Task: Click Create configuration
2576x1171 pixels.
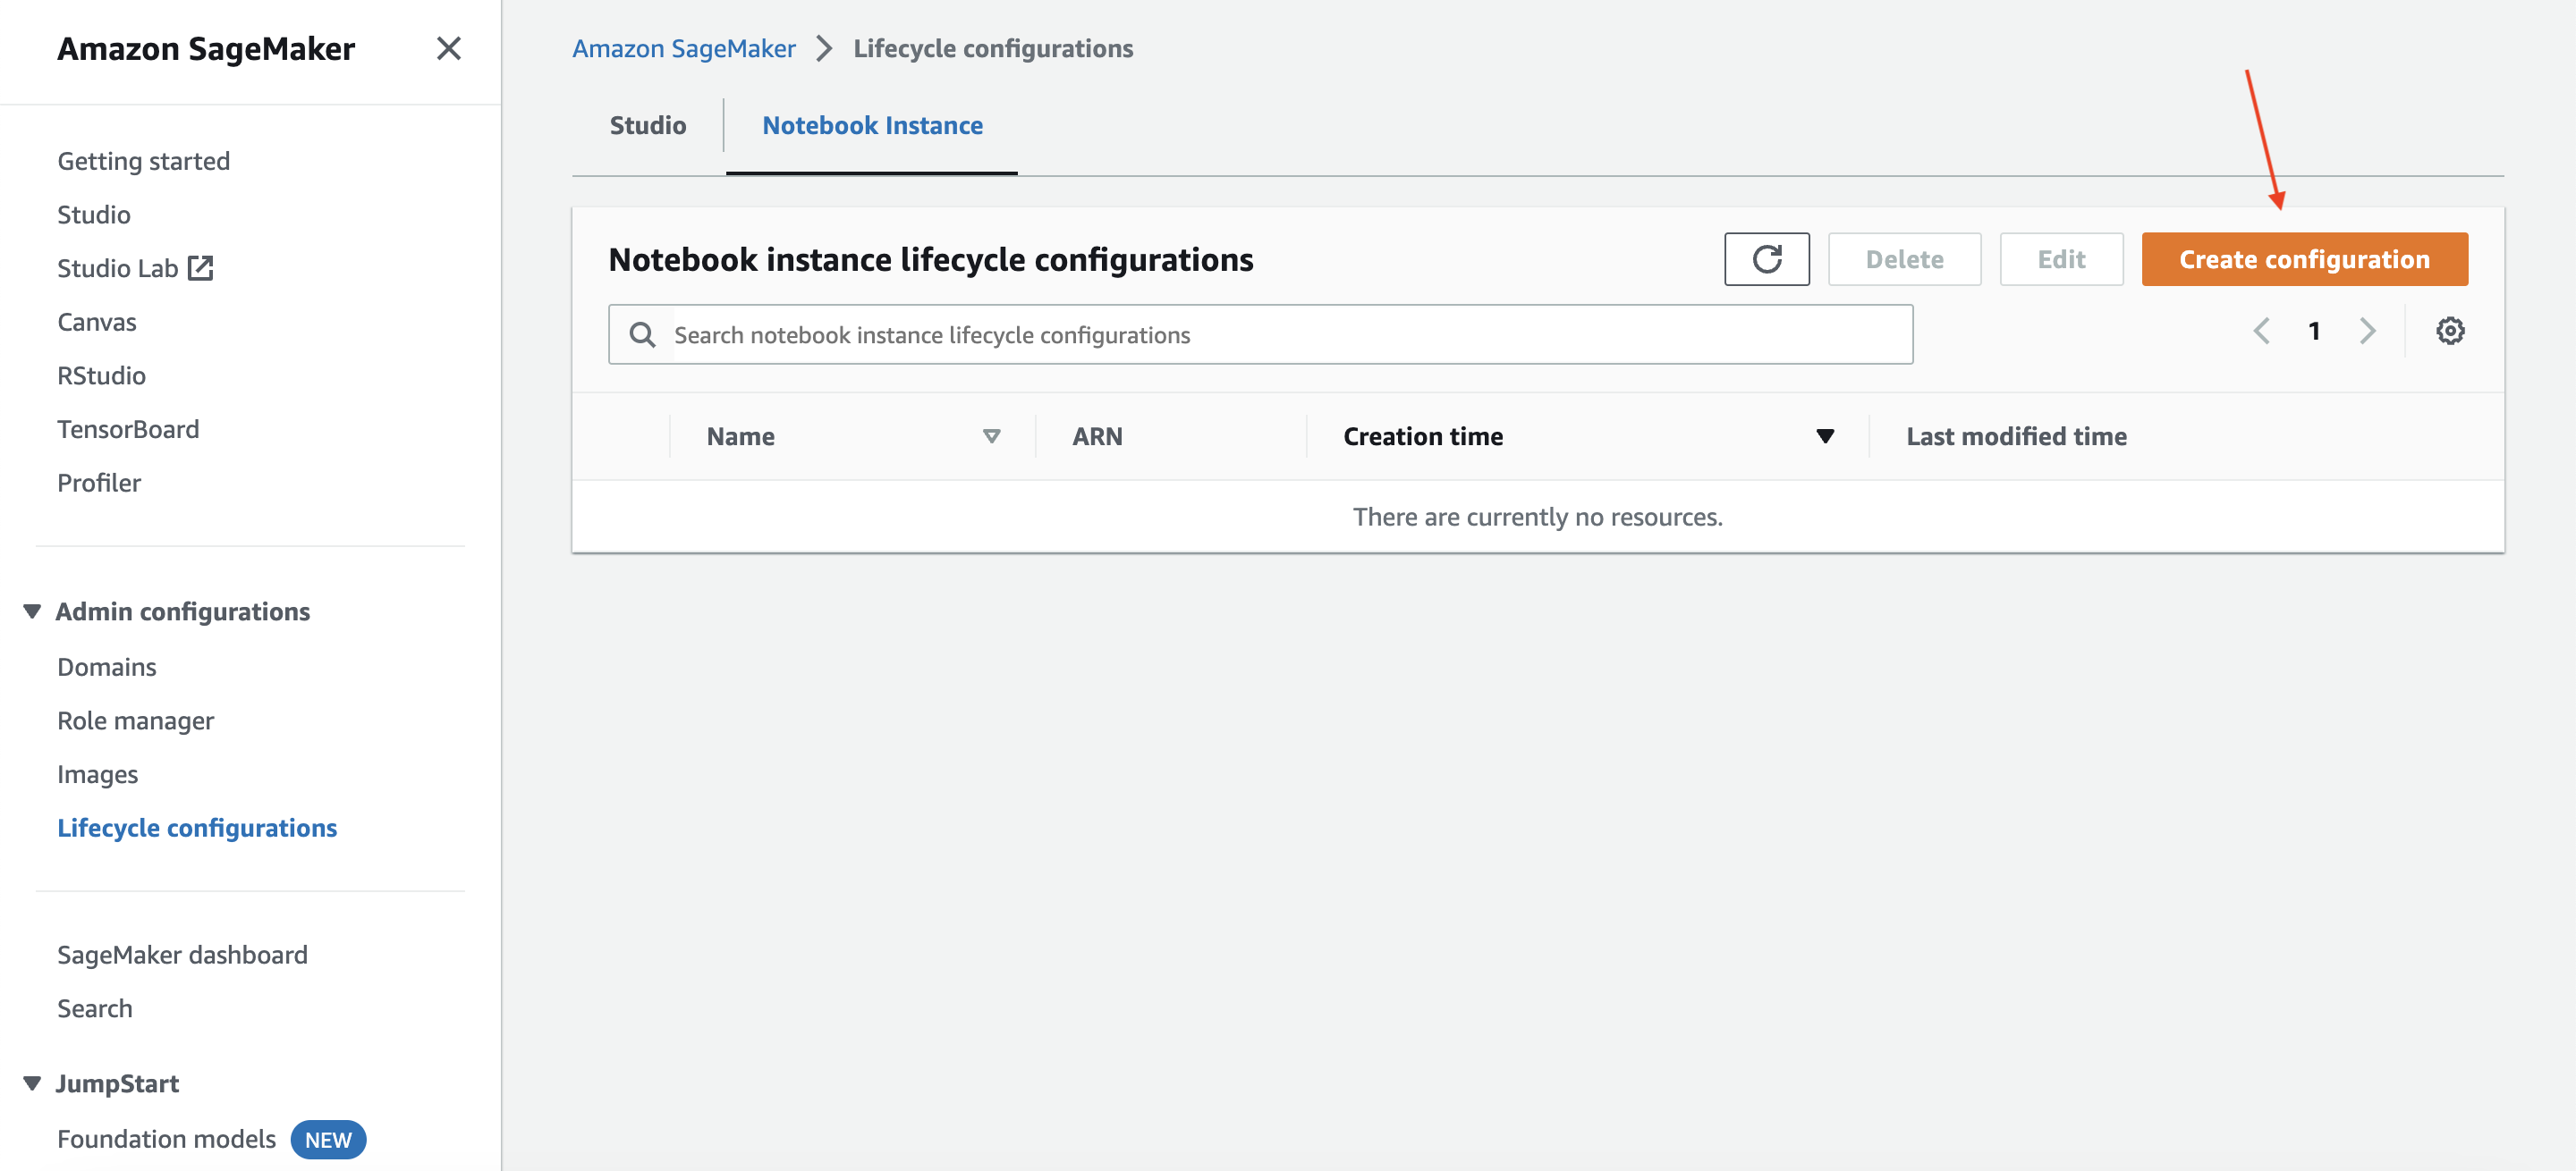Action: 2303,258
